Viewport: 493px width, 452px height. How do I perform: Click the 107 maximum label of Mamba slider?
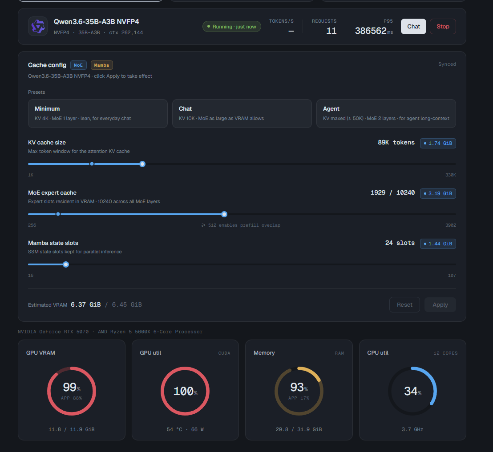coord(452,276)
